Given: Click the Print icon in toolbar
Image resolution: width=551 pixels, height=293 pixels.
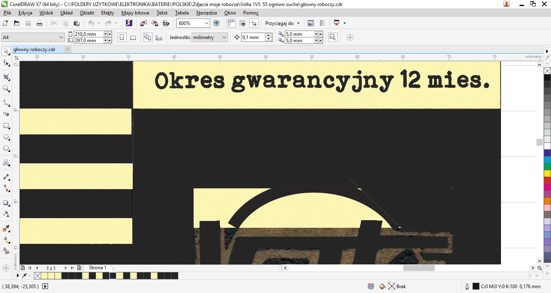Looking at the screenshot, I should tap(40, 23).
